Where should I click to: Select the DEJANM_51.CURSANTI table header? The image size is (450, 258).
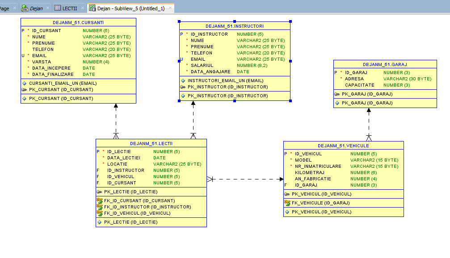(x=78, y=22)
